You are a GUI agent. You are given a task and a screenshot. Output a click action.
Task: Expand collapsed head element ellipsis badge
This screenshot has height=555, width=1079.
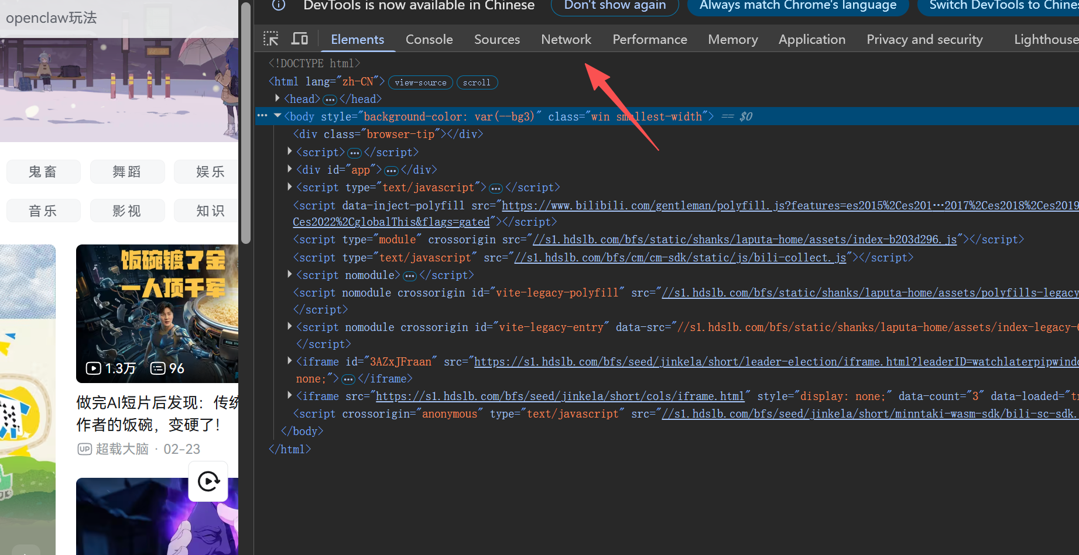coord(330,99)
